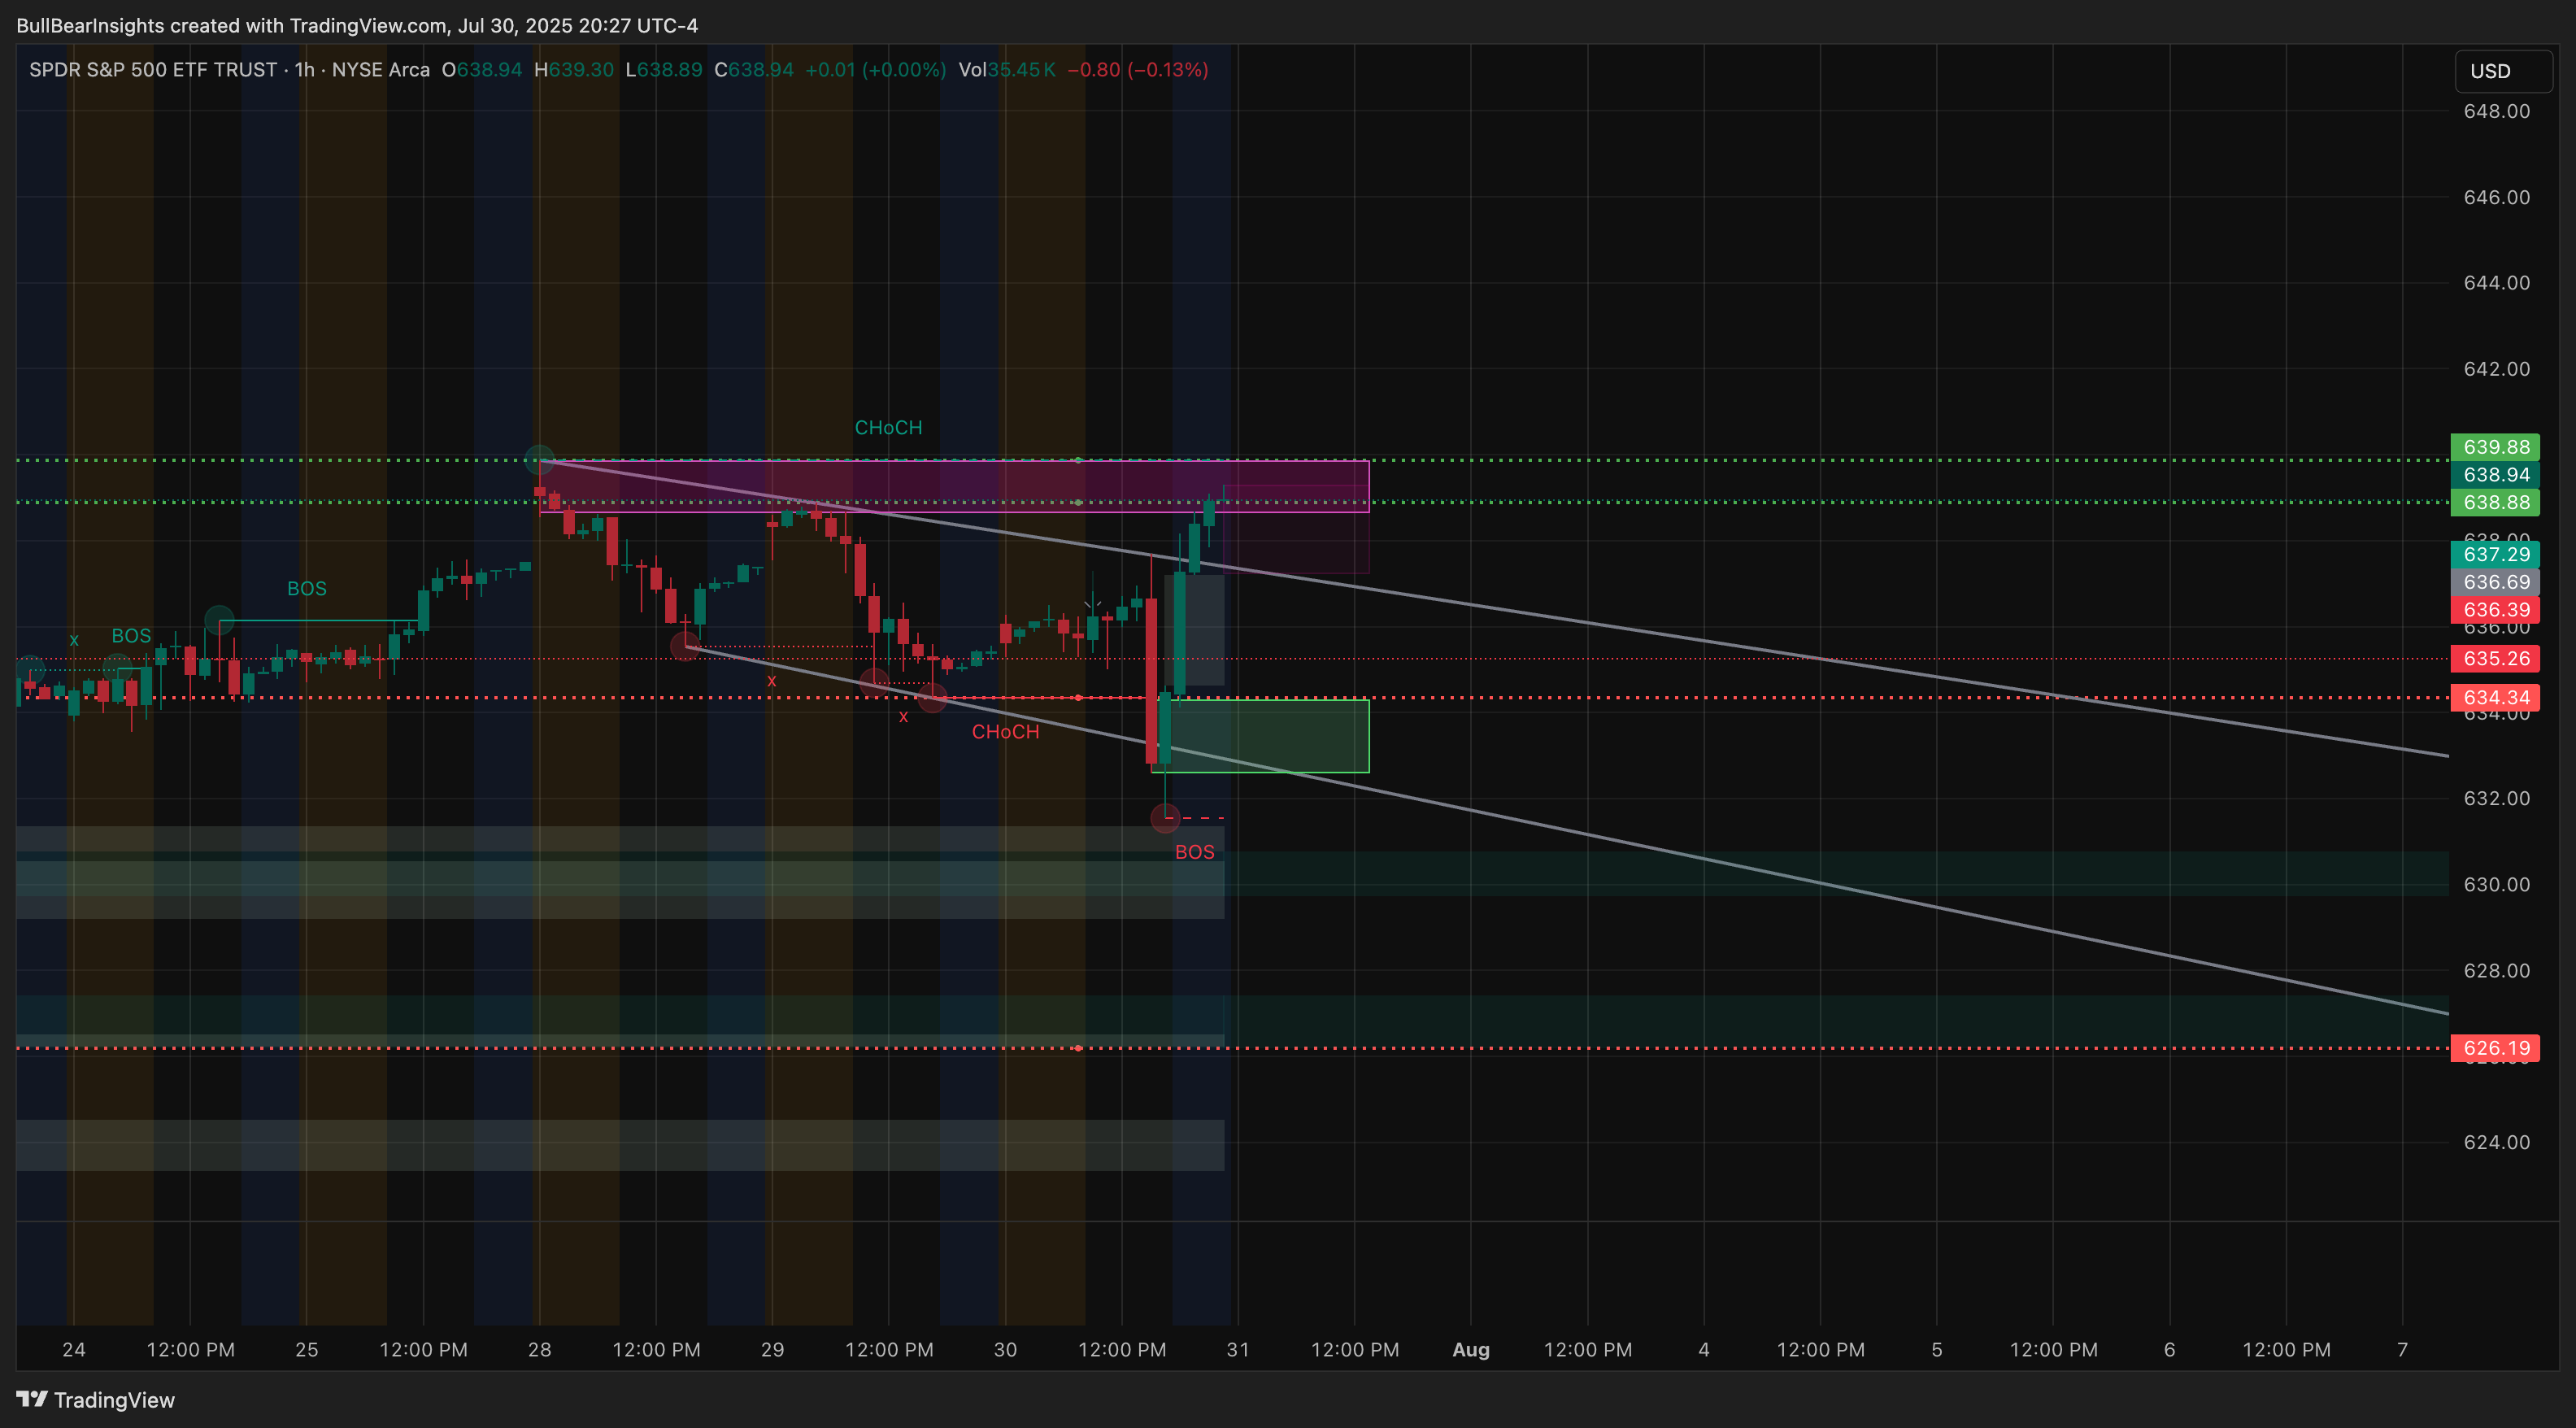Select the 638.94 current price label
Screen dimensions: 2576x1428
coord(2495,475)
